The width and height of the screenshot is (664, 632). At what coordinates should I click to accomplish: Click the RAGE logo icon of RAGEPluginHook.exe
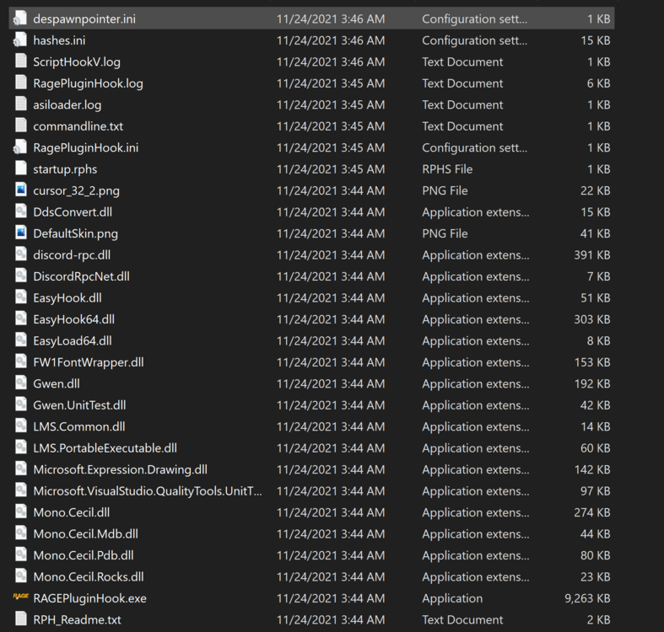pos(20,597)
